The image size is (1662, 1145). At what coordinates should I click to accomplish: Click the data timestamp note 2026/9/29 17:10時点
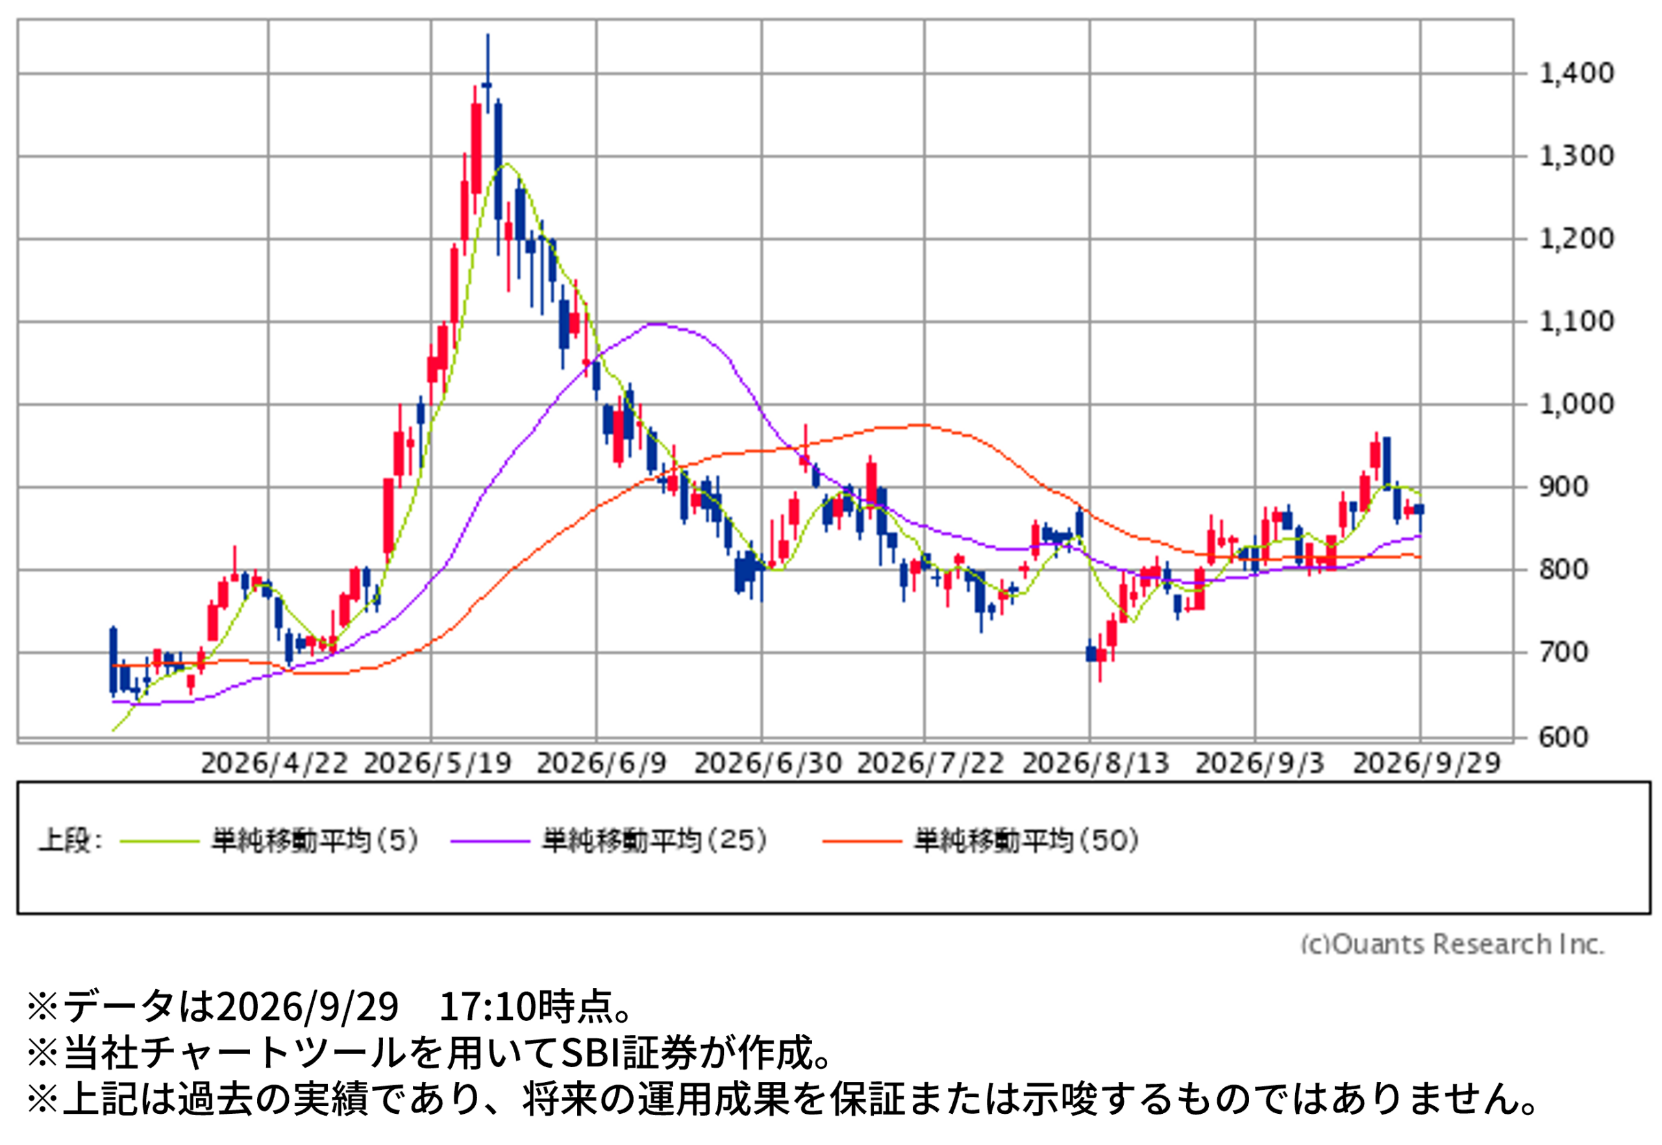(x=331, y=1007)
